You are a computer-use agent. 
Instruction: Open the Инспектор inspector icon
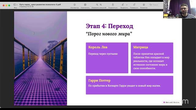pyautogui.click(x=75, y=5)
